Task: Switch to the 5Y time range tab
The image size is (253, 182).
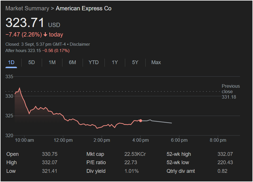Action: 135,62
